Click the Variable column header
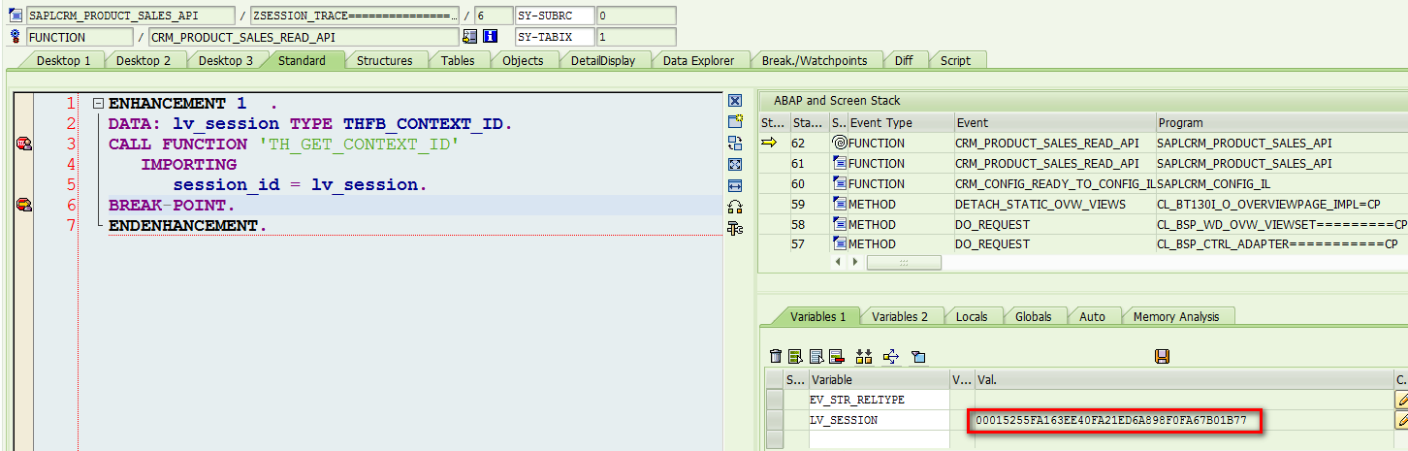This screenshot has height=451, width=1408. pyautogui.click(x=878, y=379)
